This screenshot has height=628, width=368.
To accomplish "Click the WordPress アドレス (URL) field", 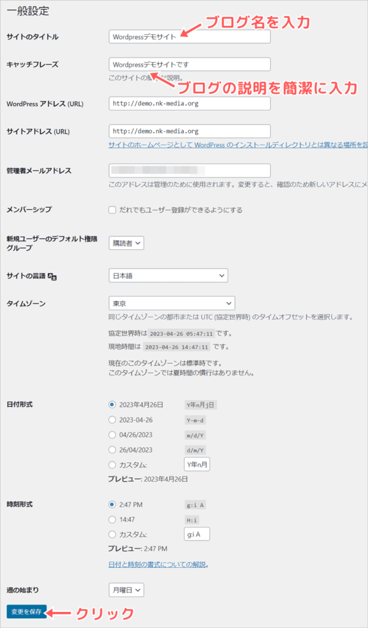I will click(x=189, y=104).
